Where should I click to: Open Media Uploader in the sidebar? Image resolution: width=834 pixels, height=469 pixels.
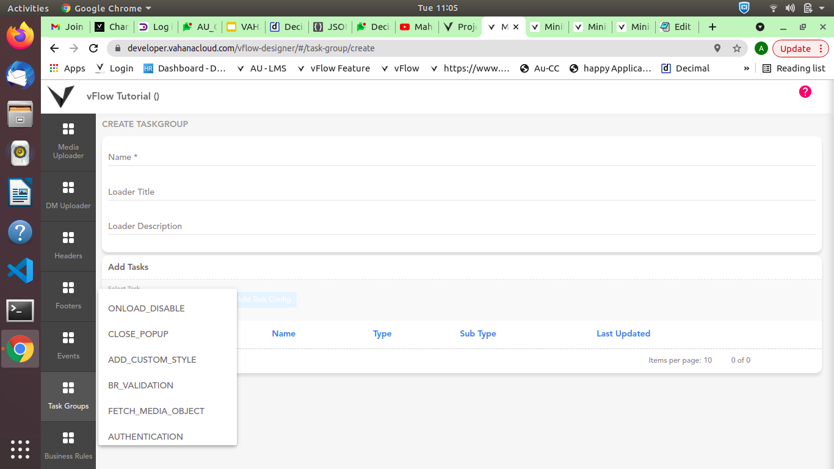pyautogui.click(x=68, y=142)
